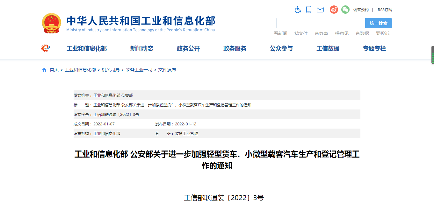Click the page vertical scrollbar thumb
434x211 pixels.
(x=432, y=55)
